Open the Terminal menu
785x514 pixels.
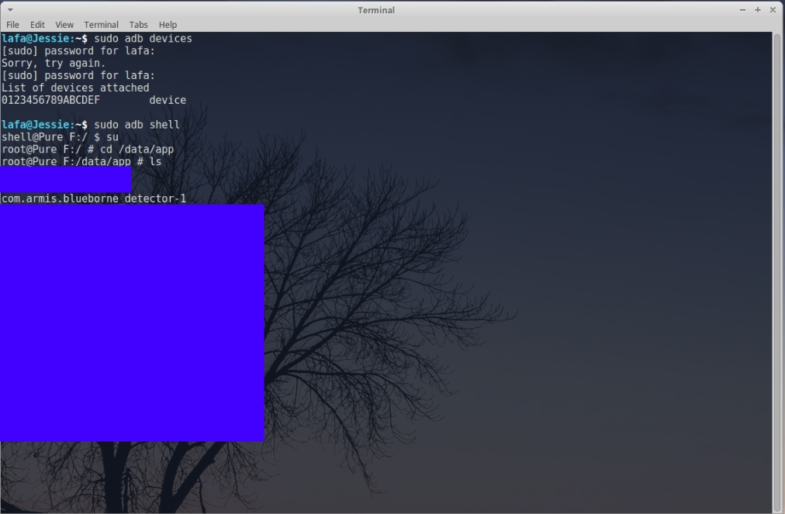[x=101, y=25]
